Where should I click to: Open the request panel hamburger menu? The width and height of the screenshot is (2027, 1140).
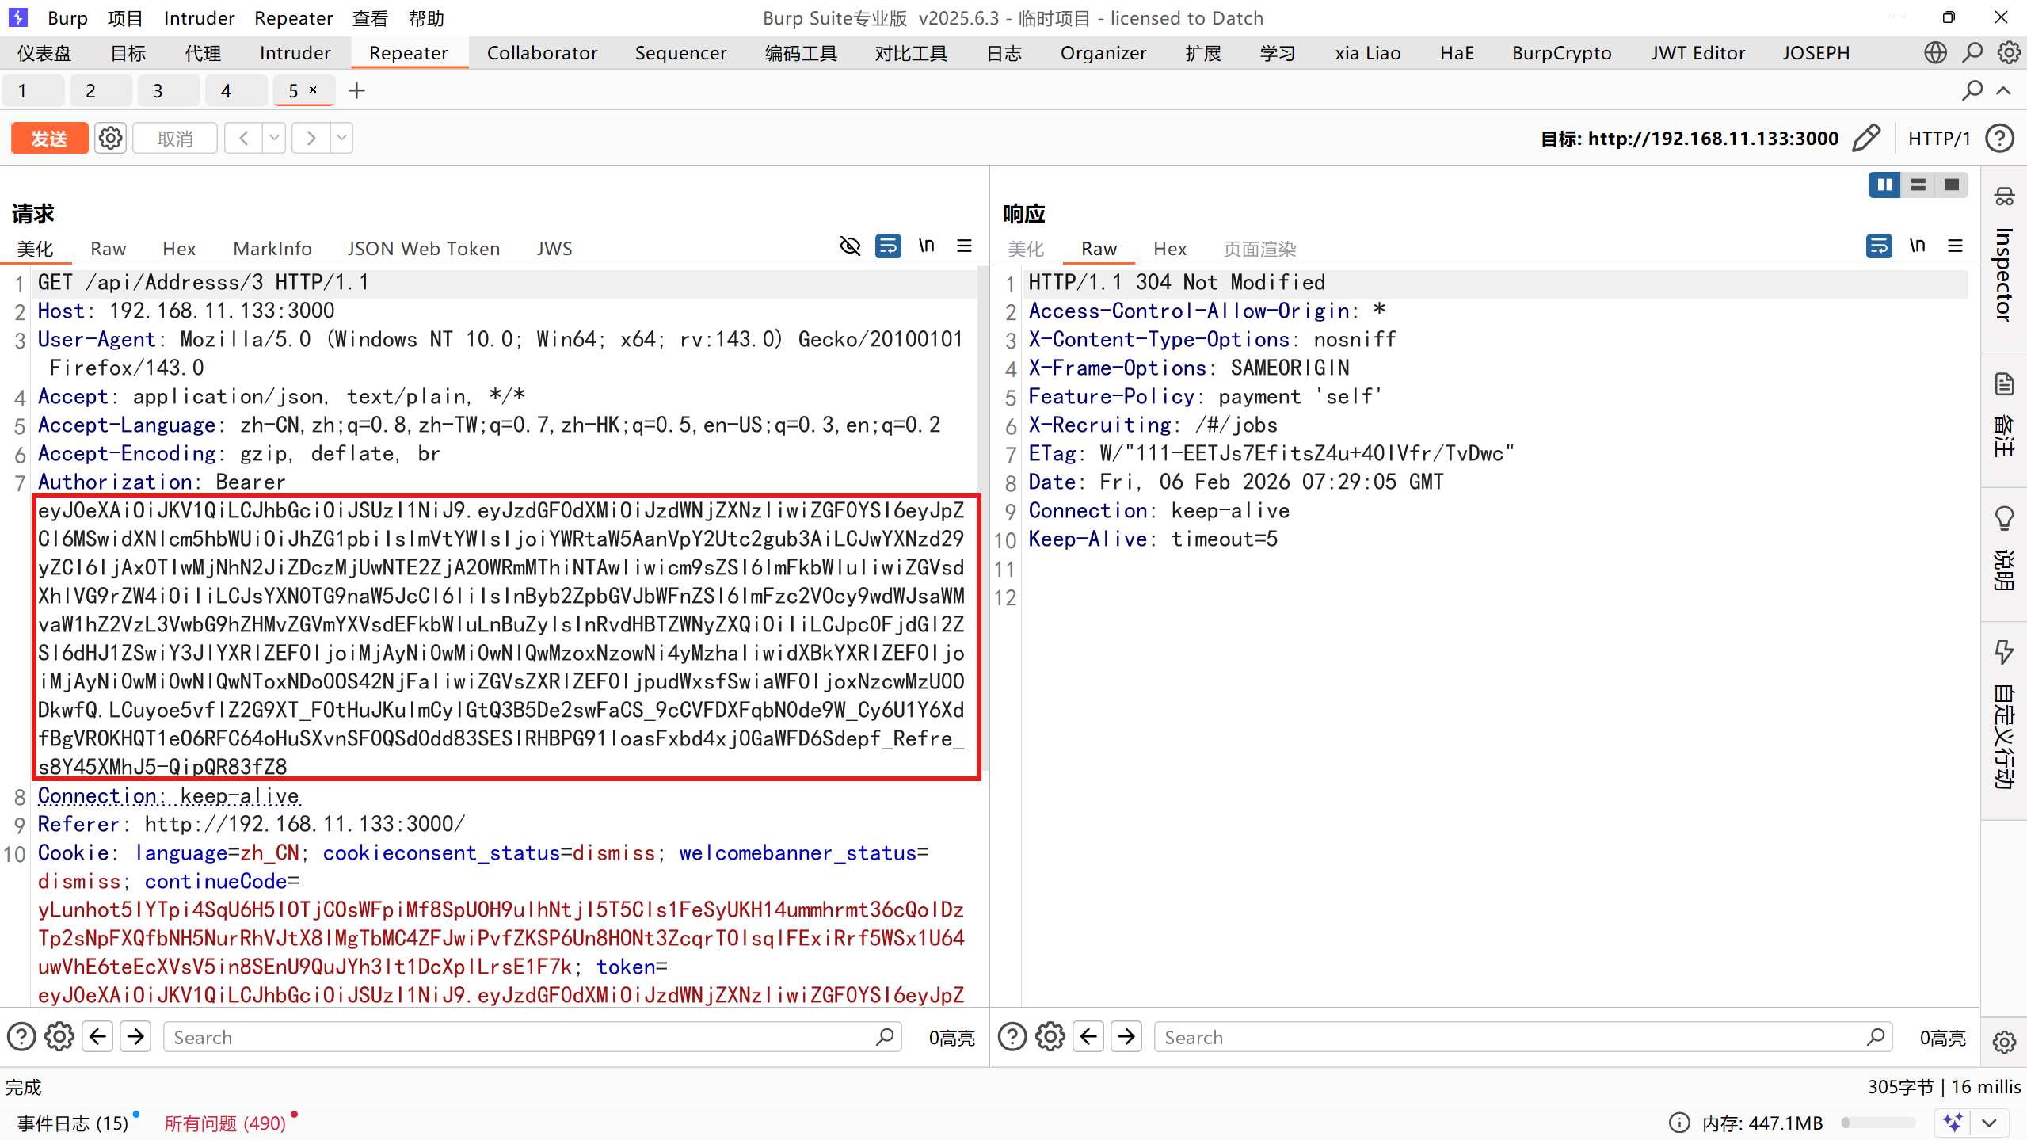pos(964,246)
